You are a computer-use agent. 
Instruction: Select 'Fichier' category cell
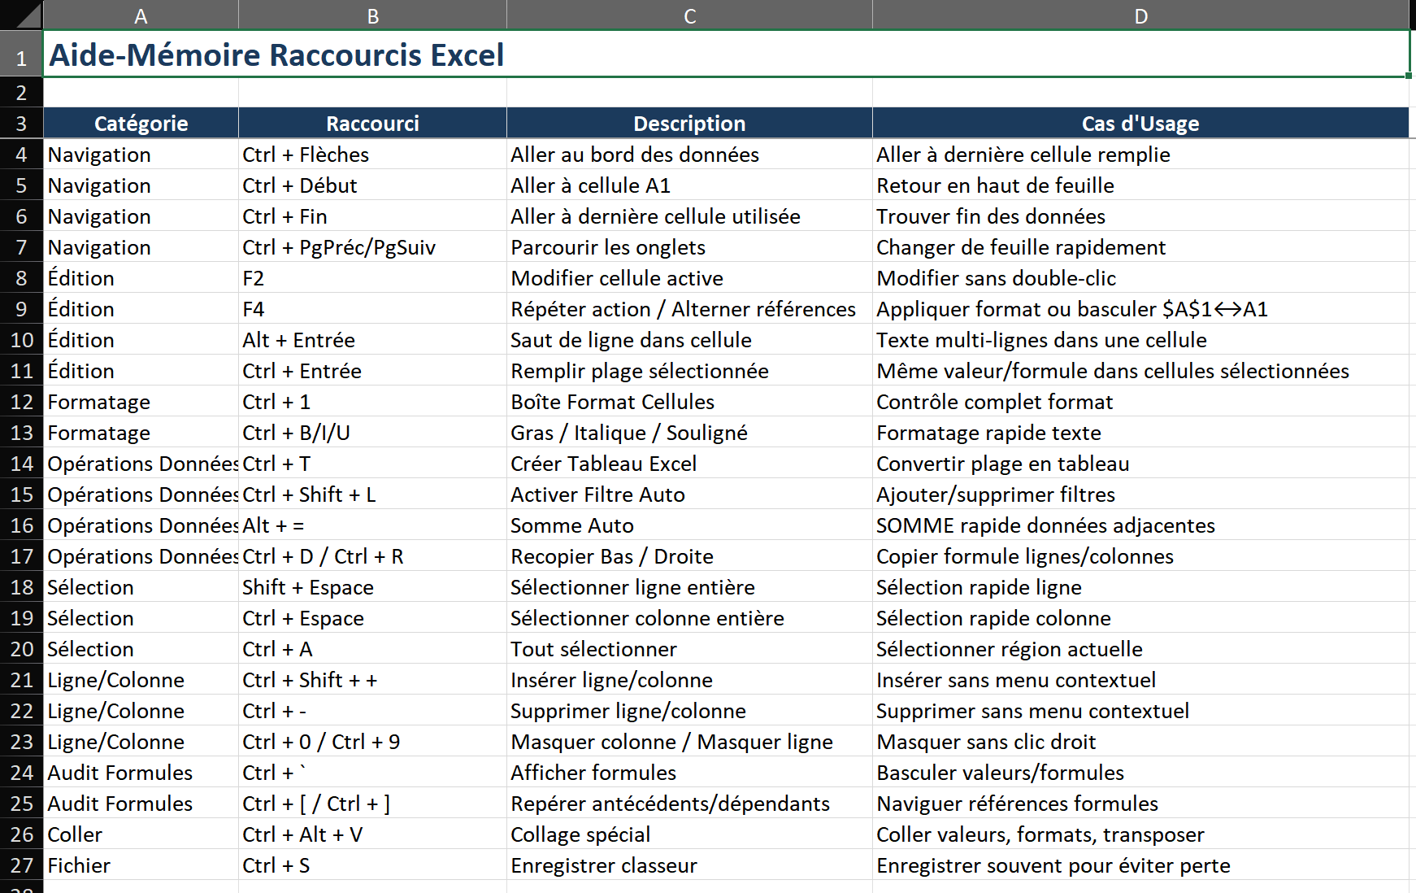141,865
